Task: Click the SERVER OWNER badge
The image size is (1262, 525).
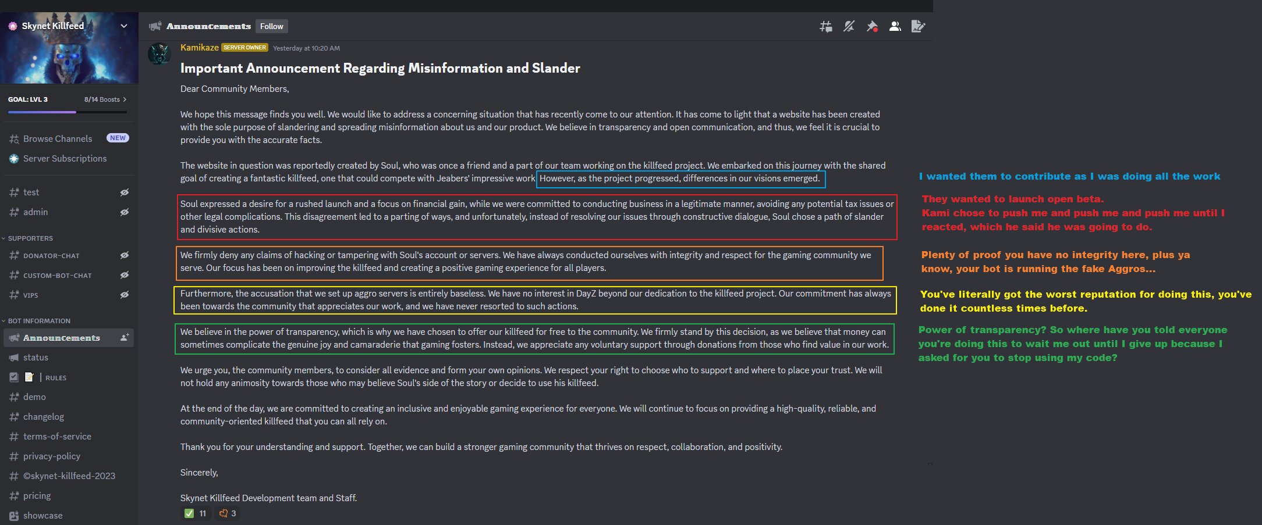Action: [x=244, y=48]
